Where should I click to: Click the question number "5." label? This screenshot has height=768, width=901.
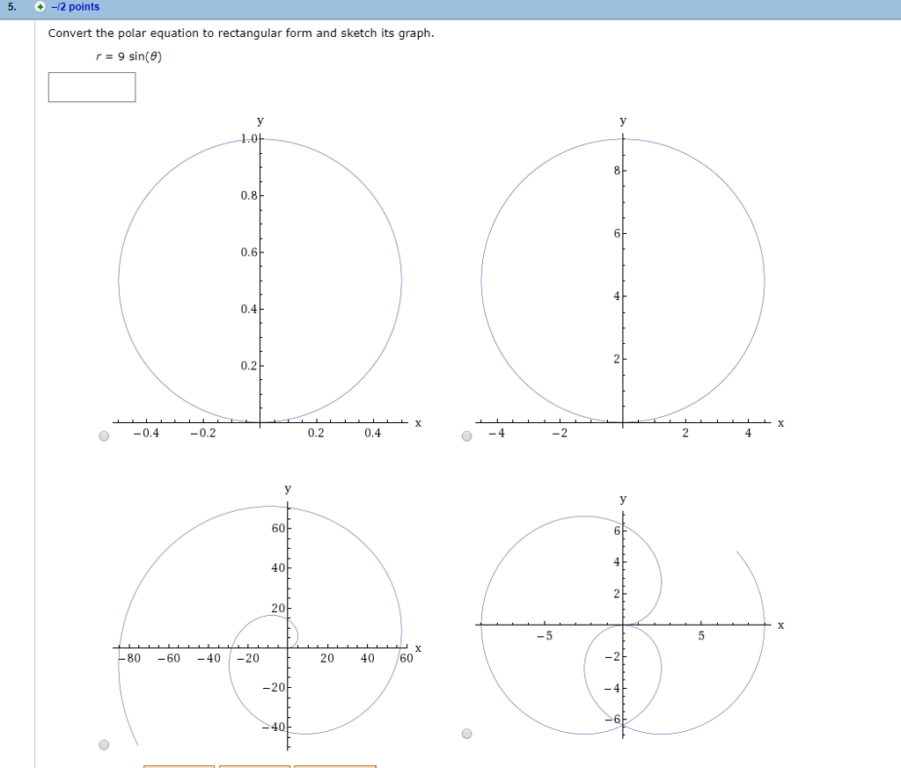click(x=9, y=7)
